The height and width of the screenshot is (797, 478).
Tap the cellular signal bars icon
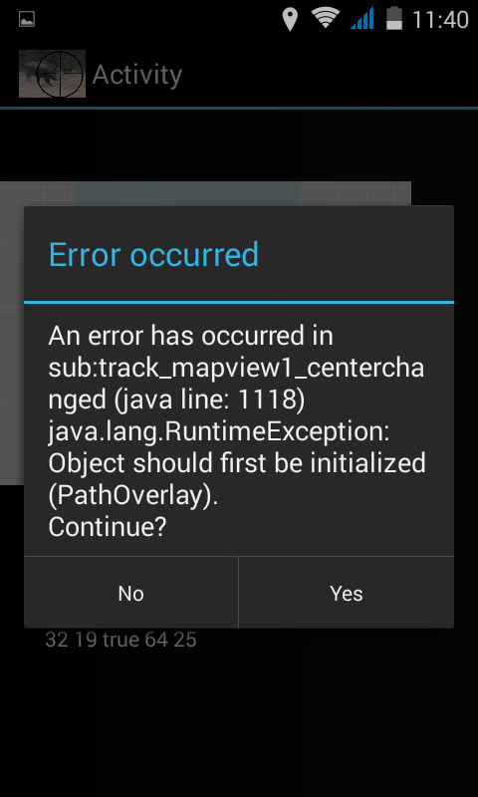pyautogui.click(x=362, y=18)
